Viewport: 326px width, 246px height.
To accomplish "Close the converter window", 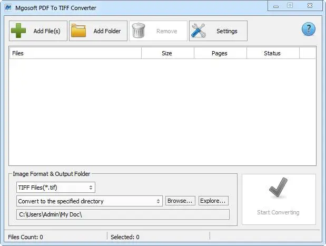I will [310, 5].
